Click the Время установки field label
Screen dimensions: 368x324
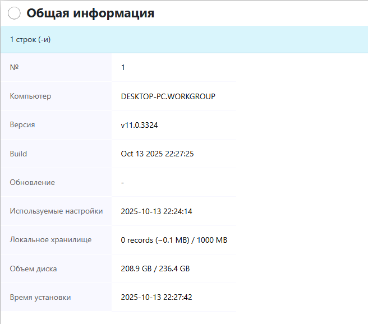[x=40, y=297]
